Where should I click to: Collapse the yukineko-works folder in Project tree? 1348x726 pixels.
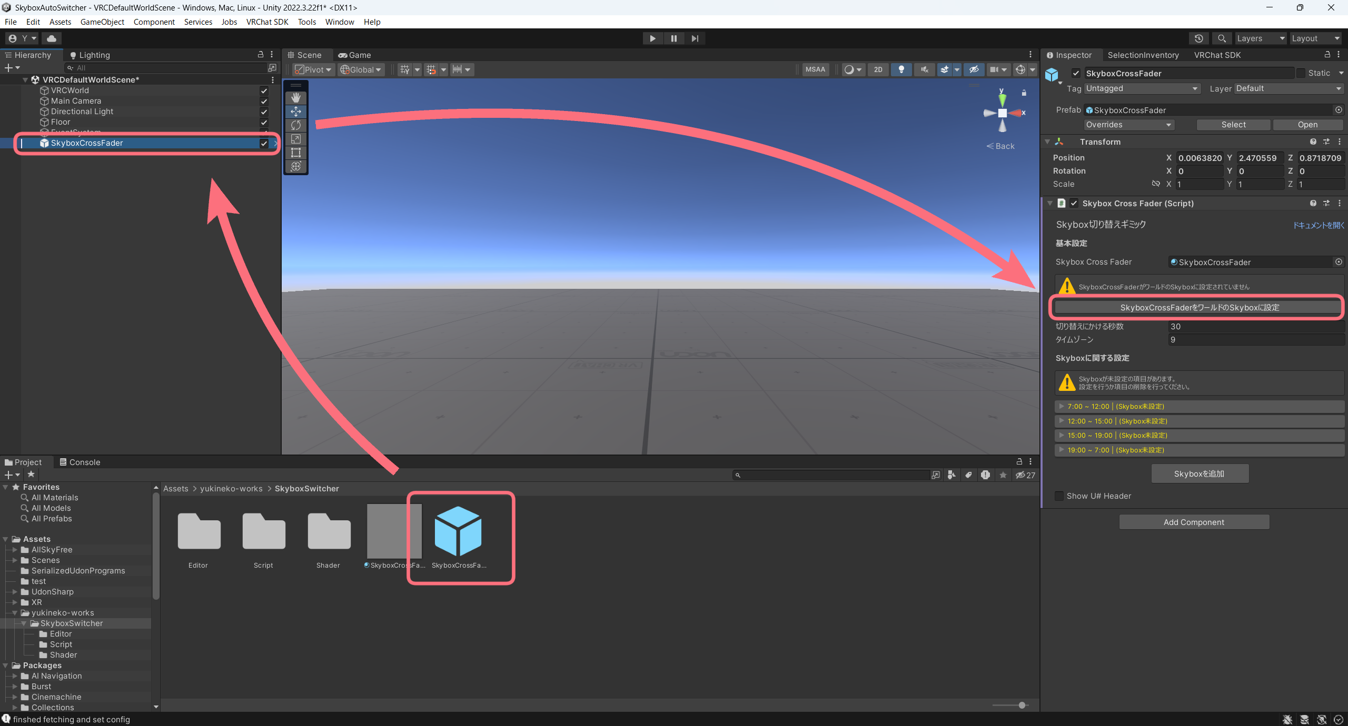tap(15, 613)
